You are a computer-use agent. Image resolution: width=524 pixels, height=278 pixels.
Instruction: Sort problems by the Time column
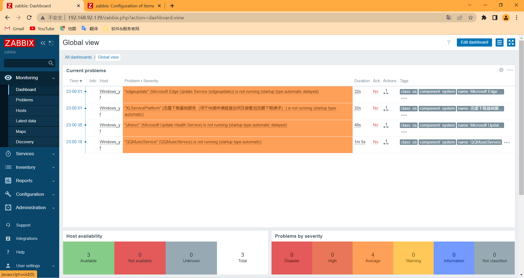[76, 81]
